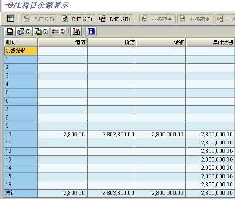Viewport: 235px width, 199px height.
Task: Click cumulative balance in period 12 row
Action: (217, 151)
